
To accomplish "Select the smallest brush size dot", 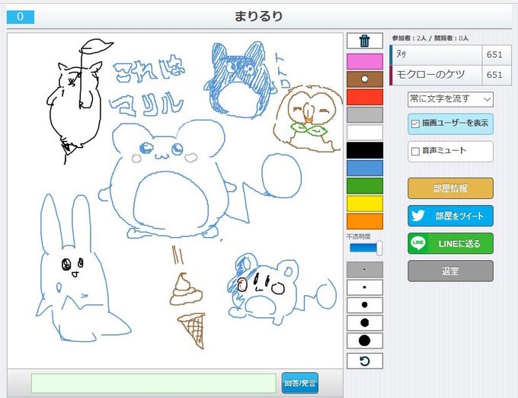I will (x=364, y=269).
